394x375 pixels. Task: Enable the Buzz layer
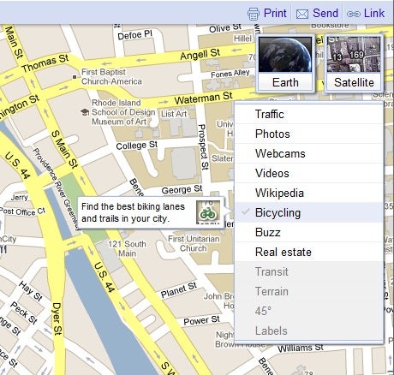(309, 232)
